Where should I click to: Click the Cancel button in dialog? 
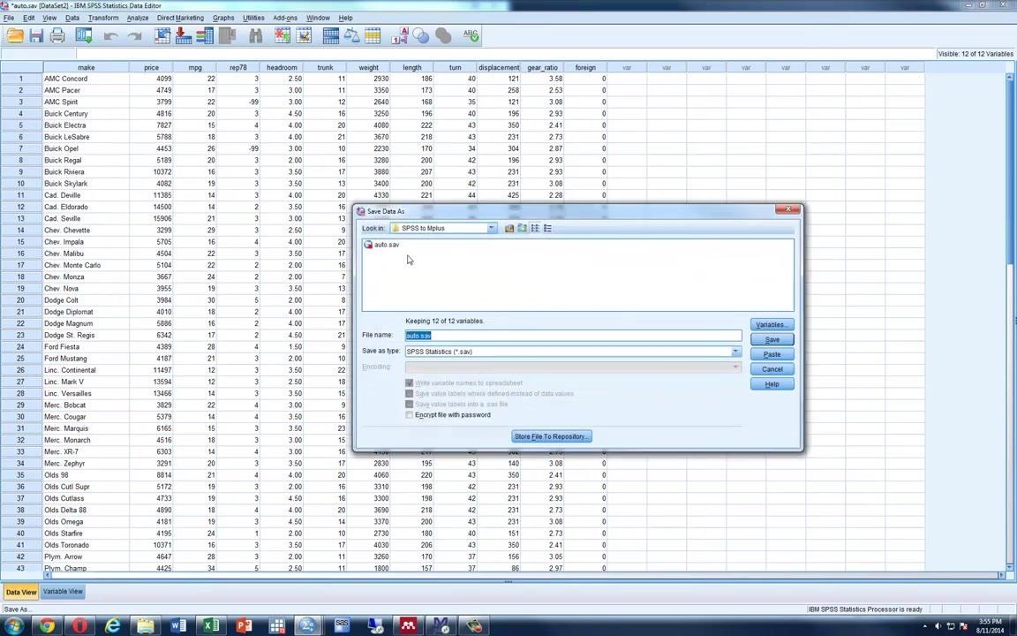pyautogui.click(x=772, y=369)
